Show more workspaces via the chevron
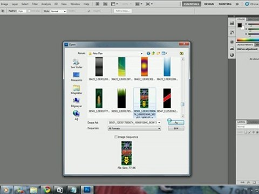The width and height of the screenshot is (259, 194). tap(237, 4)
